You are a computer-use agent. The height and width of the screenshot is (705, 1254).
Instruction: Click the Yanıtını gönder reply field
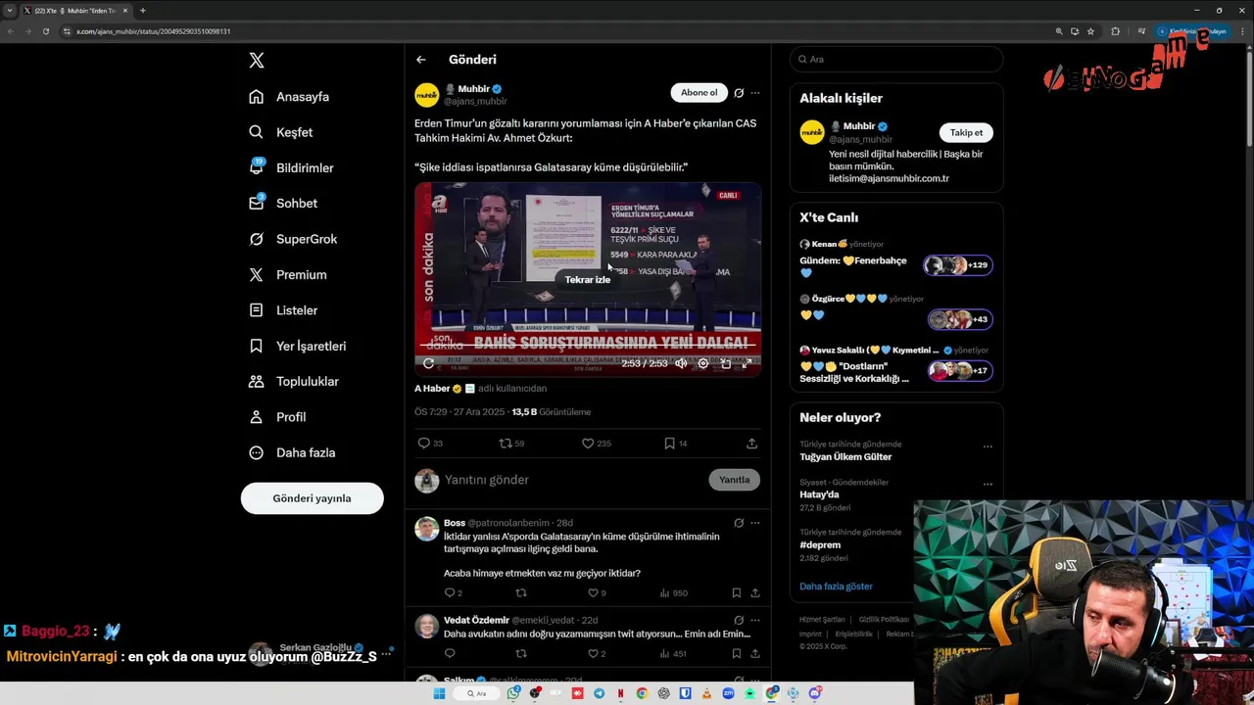tap(573, 480)
